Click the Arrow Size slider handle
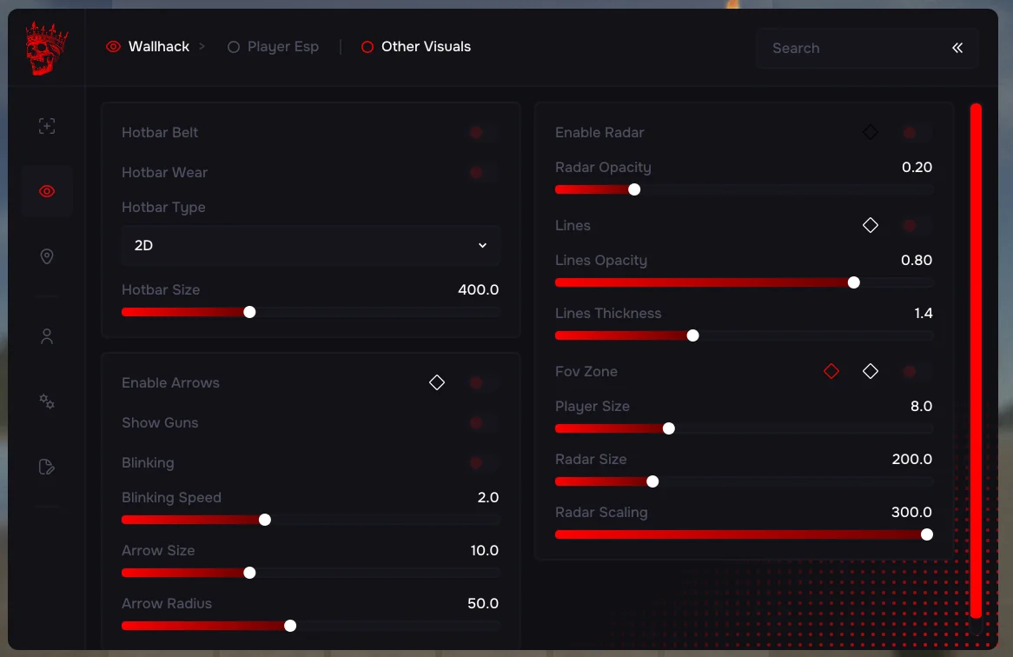Viewport: 1013px width, 657px height. click(249, 573)
